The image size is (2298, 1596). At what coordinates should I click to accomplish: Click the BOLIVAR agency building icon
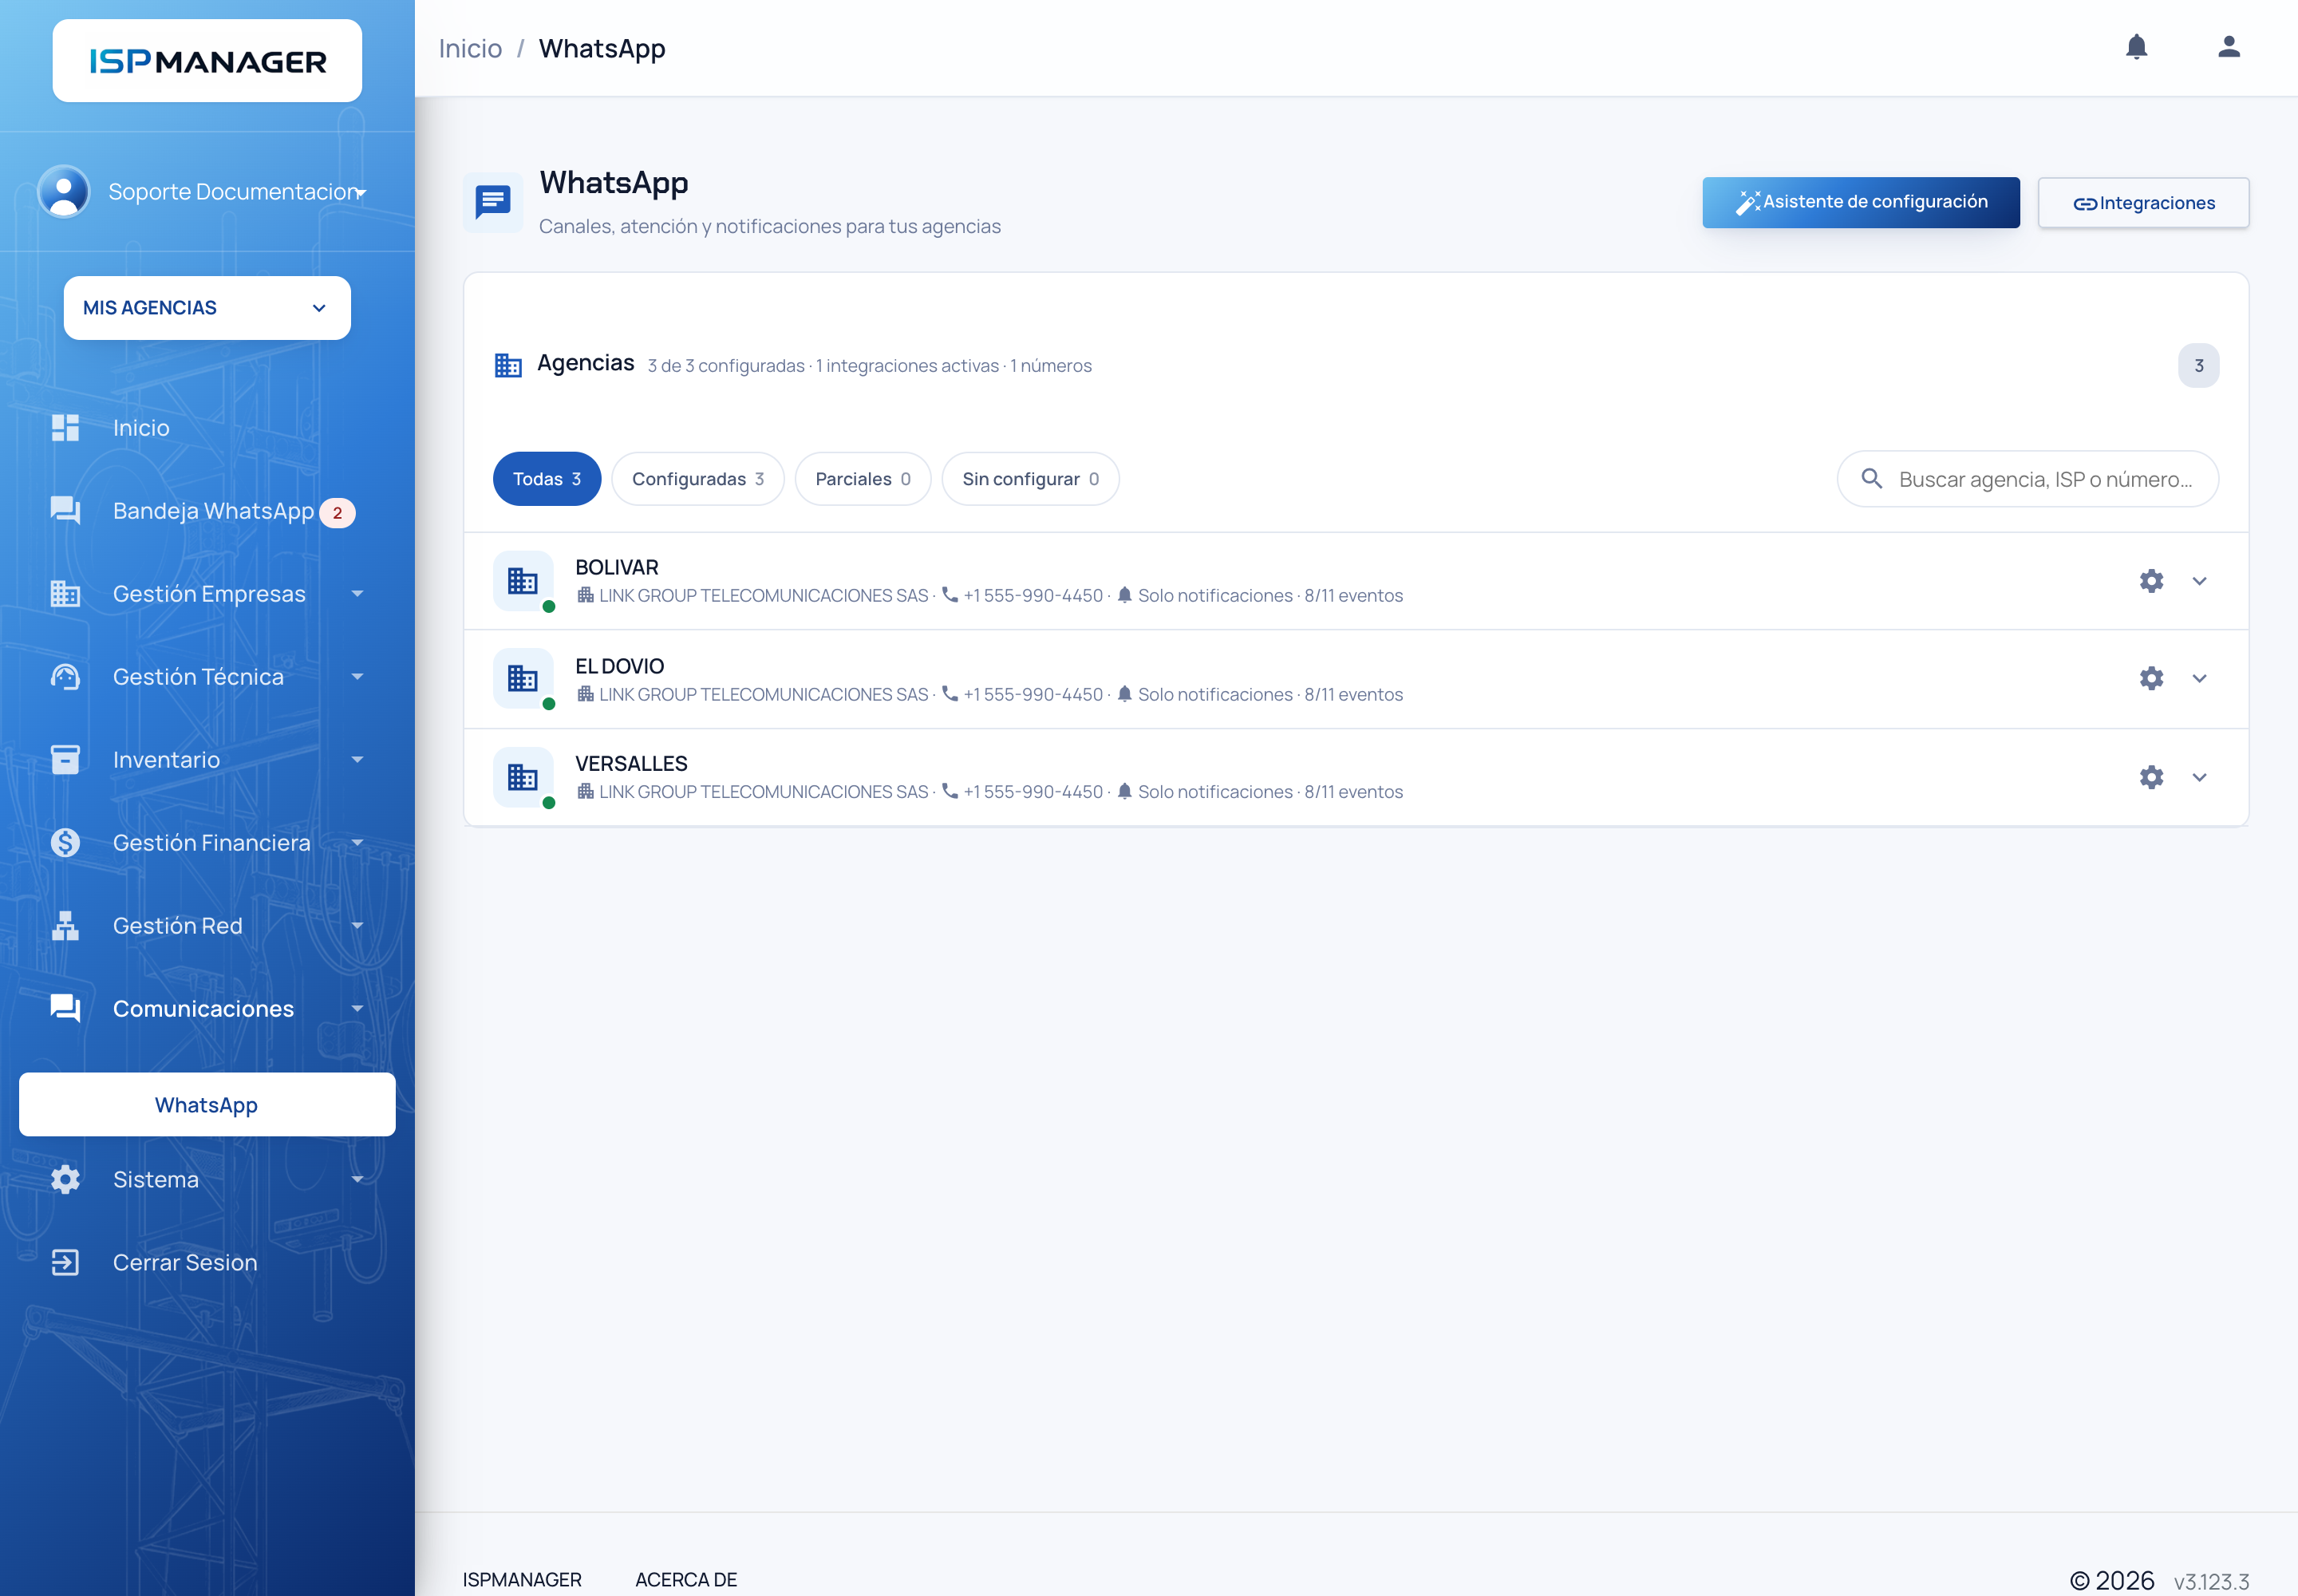(522, 581)
